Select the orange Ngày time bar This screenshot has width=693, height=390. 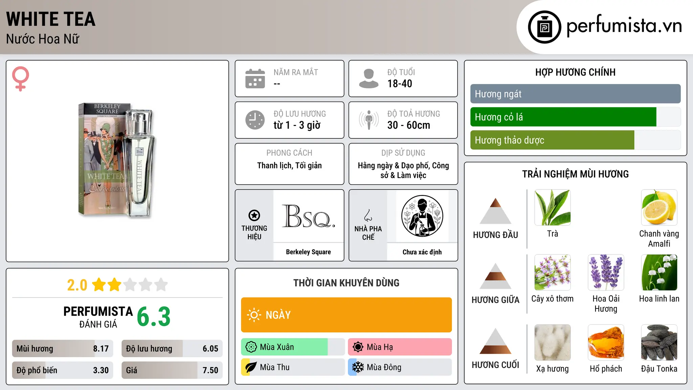point(346,315)
